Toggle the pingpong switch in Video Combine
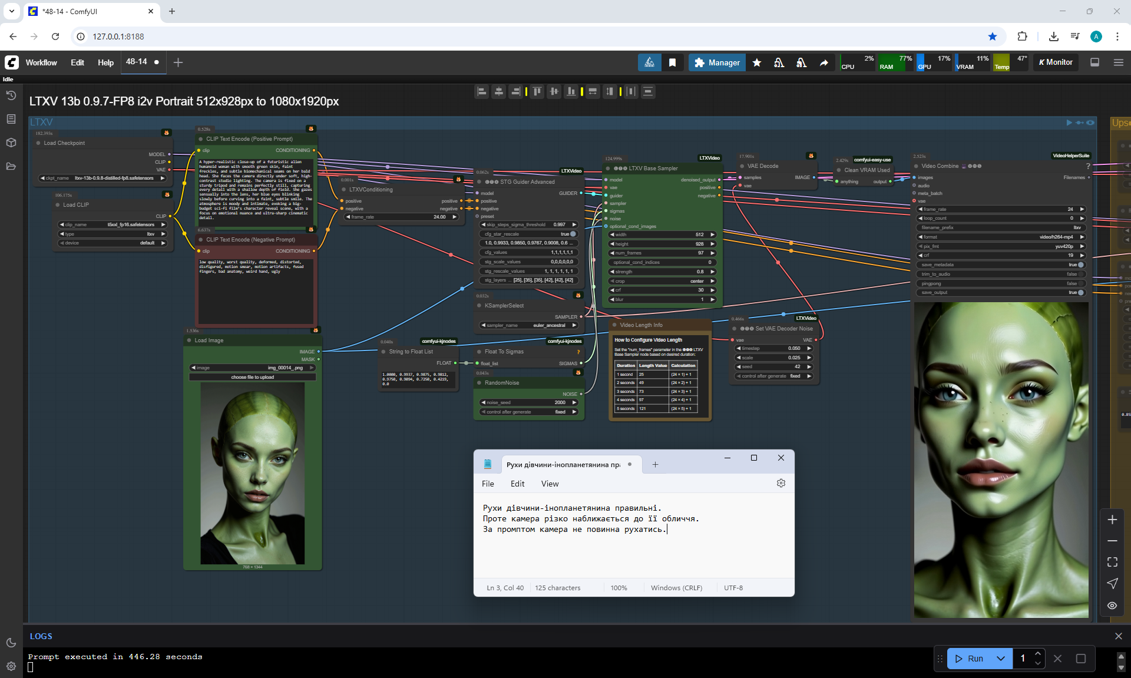 (x=1080, y=283)
